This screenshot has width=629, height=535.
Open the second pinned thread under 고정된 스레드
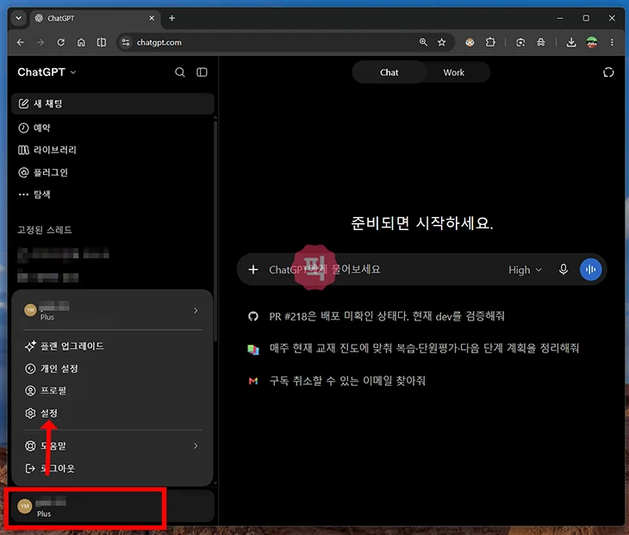coord(47,277)
